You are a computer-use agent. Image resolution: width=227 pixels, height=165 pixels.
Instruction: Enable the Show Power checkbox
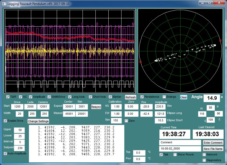(x=175, y=154)
